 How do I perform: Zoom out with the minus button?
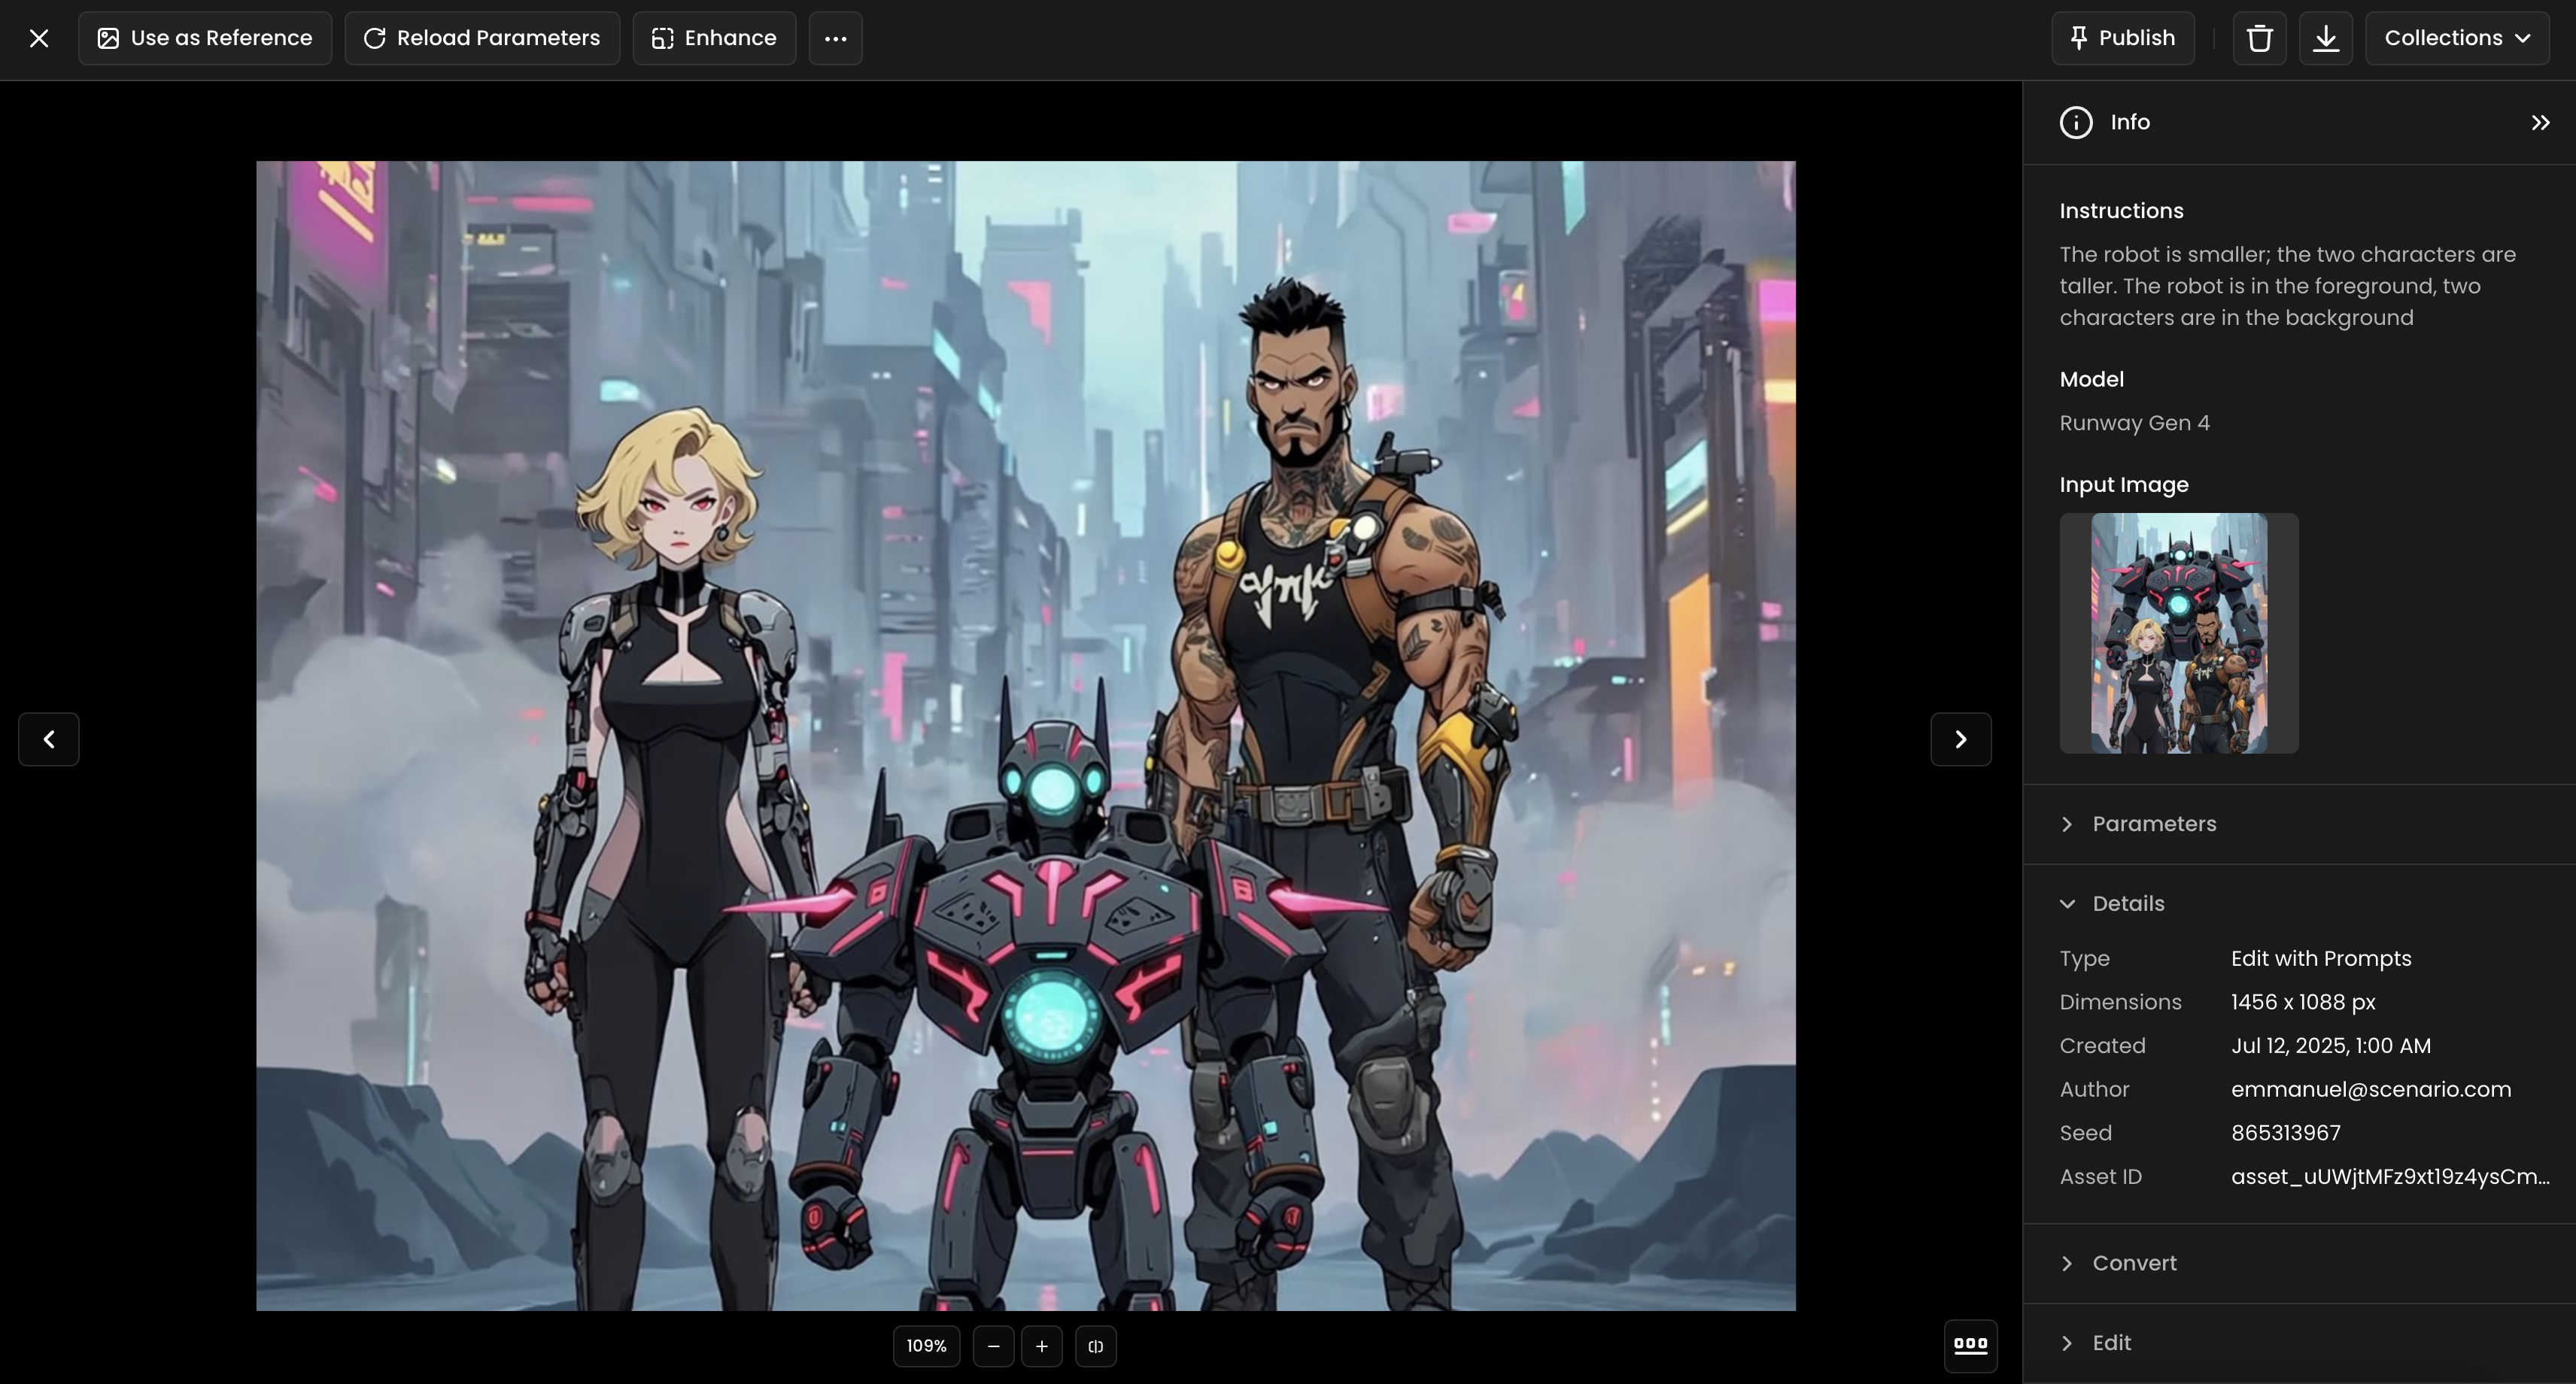(993, 1346)
